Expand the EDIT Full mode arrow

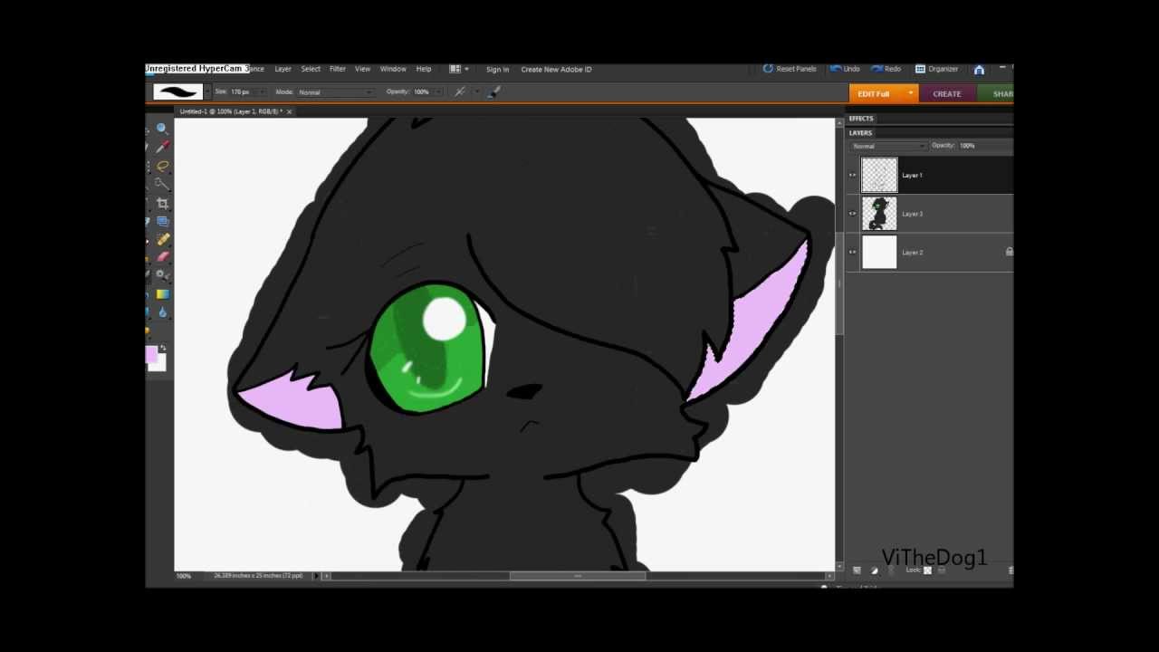[x=910, y=93]
